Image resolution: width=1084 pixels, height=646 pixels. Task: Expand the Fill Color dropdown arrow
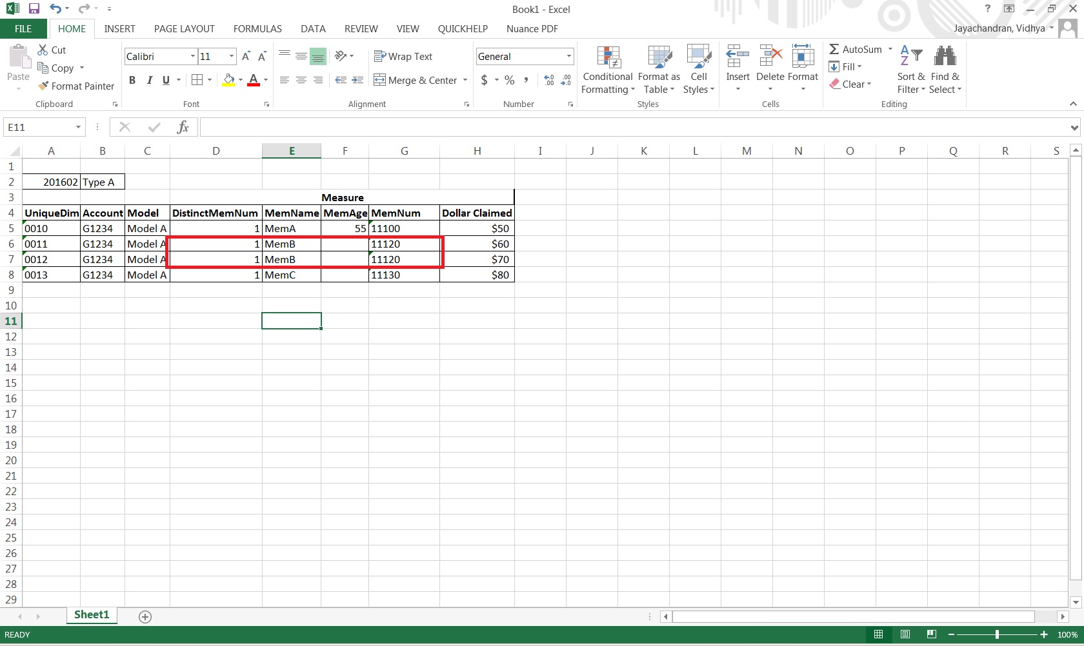pos(240,80)
